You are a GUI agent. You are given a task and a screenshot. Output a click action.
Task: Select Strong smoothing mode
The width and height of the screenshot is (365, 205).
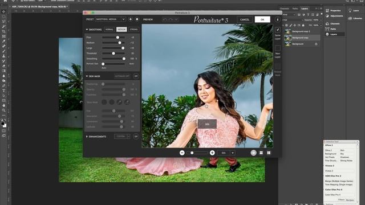(133, 30)
